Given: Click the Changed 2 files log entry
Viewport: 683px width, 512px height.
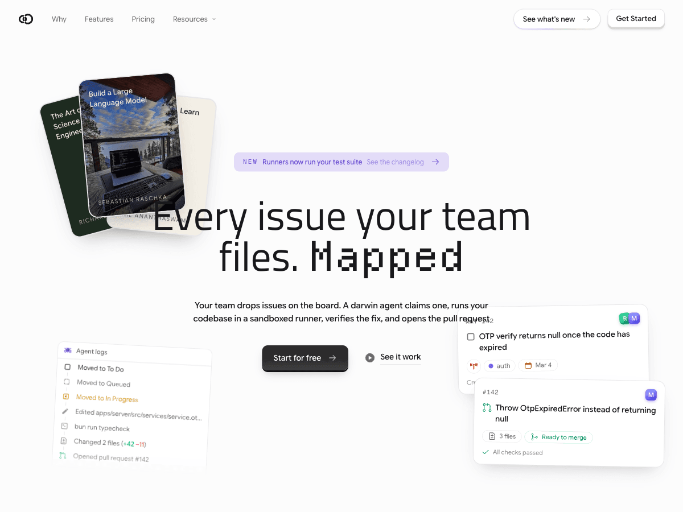Looking at the screenshot, I should click(110, 443).
